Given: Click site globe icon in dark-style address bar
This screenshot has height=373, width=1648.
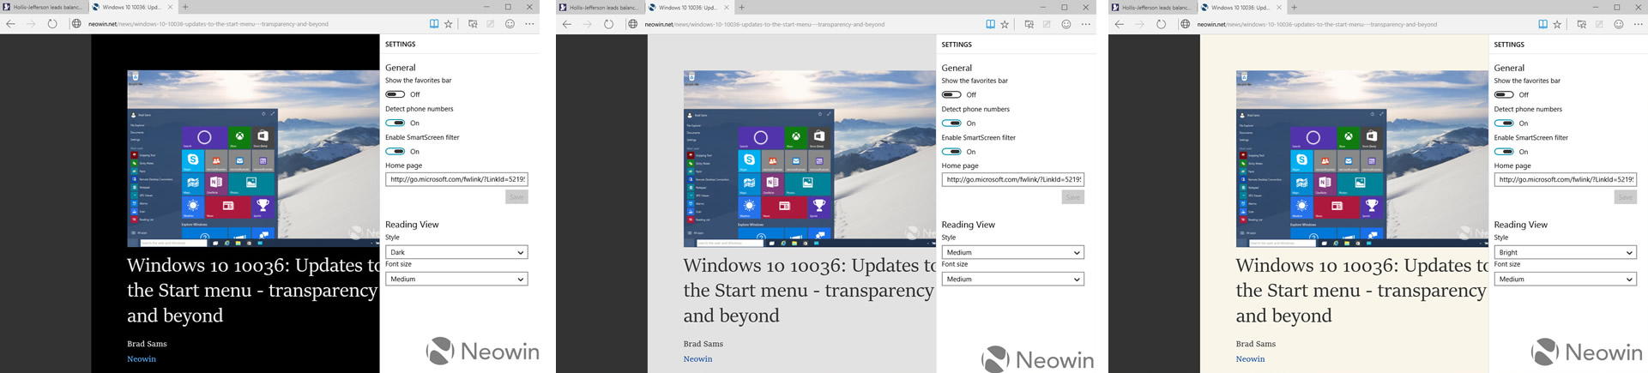Looking at the screenshot, I should (76, 24).
